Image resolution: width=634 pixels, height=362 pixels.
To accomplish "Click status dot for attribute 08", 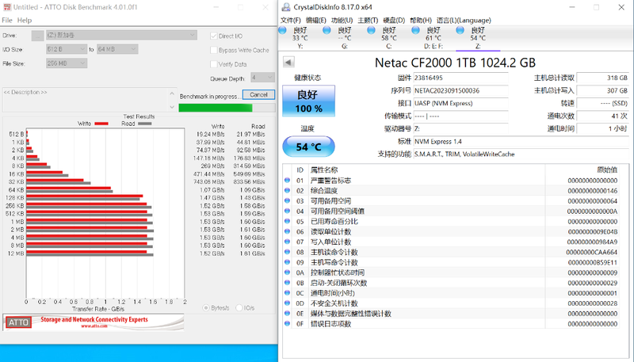I will [288, 252].
